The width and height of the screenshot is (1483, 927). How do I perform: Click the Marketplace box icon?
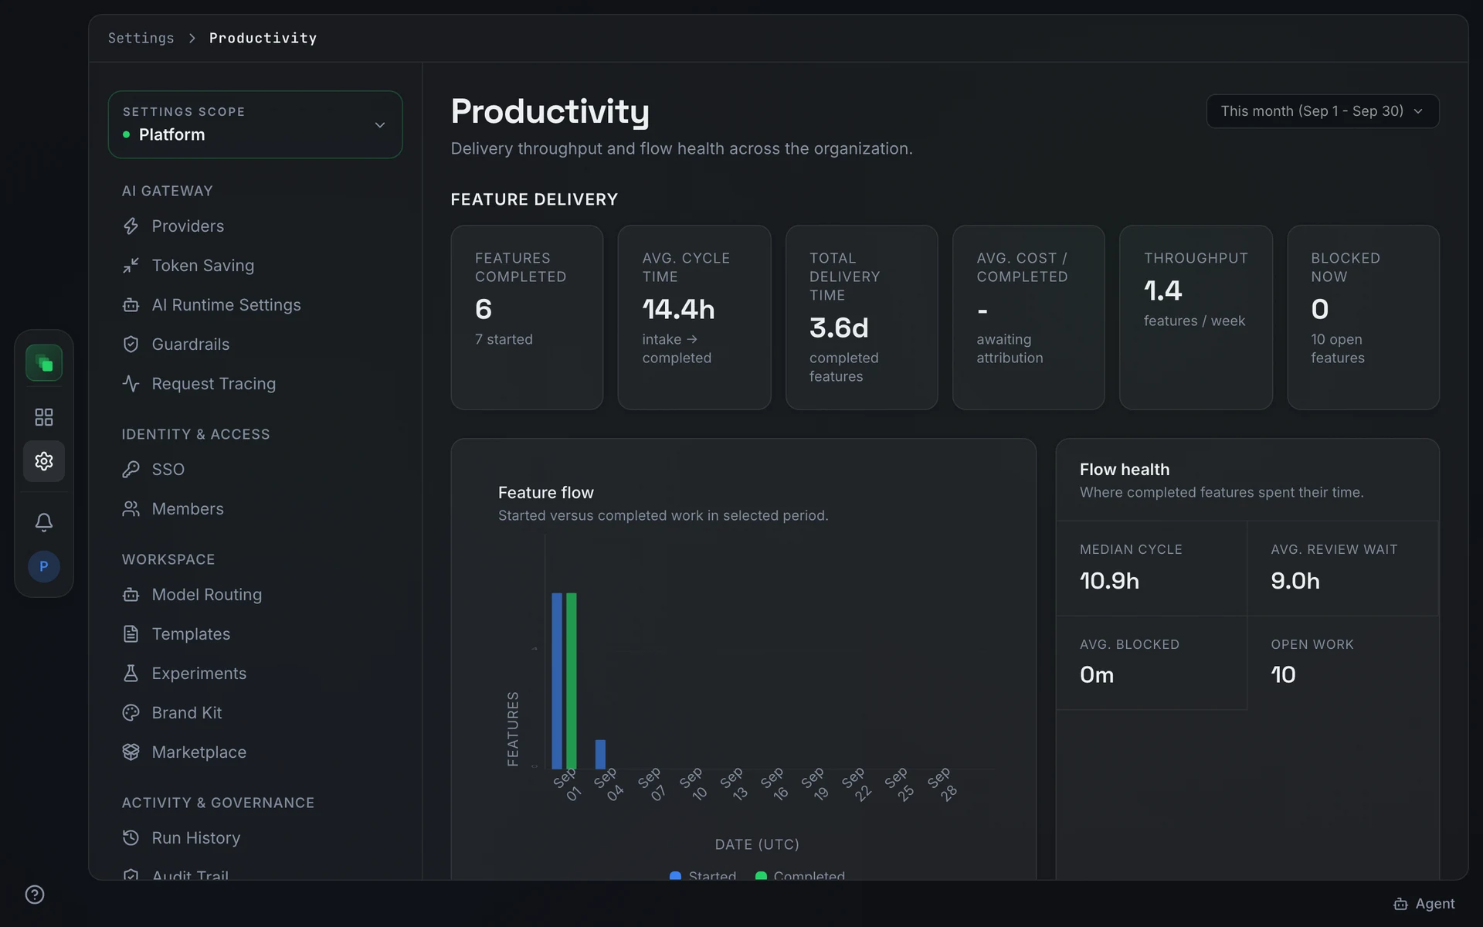[131, 752]
